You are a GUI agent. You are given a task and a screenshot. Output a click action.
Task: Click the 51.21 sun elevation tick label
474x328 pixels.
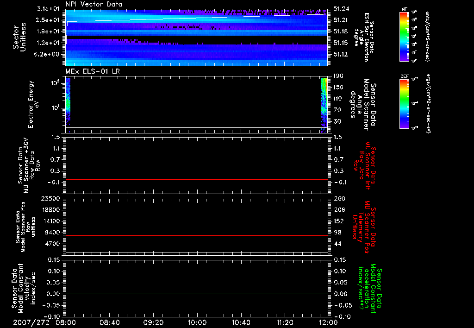pos(341,20)
